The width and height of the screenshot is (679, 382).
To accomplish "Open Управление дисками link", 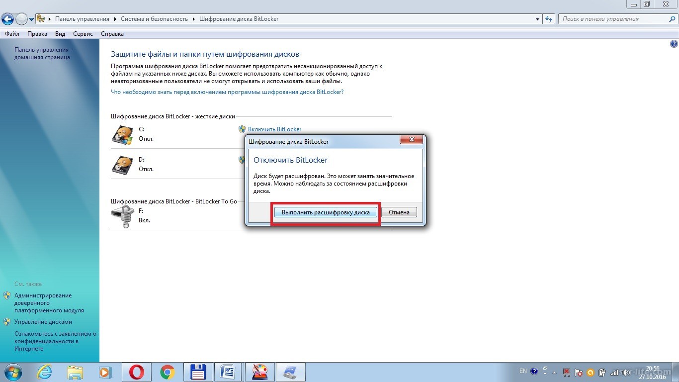I will pos(43,322).
